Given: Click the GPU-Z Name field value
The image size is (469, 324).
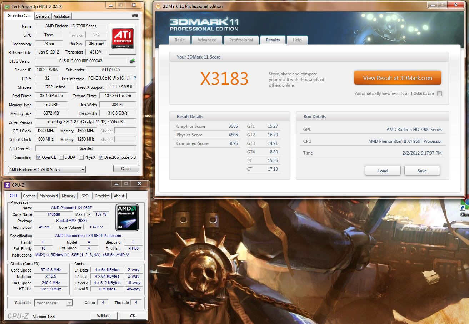Looking at the screenshot, I should point(71,26).
